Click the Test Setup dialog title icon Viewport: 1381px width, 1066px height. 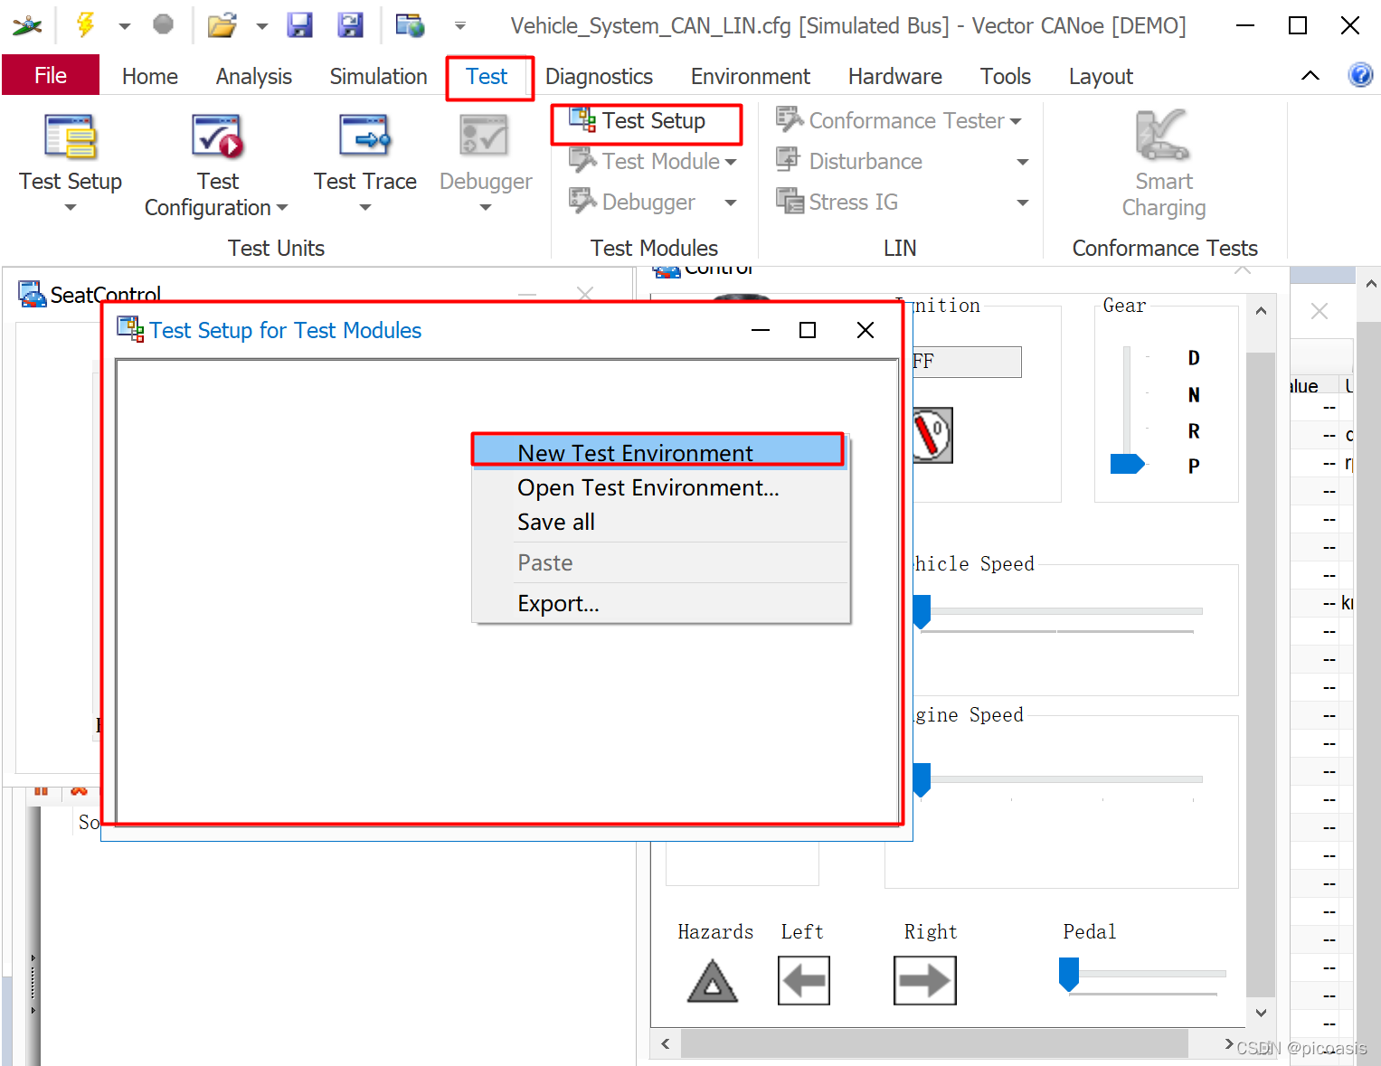click(x=130, y=330)
